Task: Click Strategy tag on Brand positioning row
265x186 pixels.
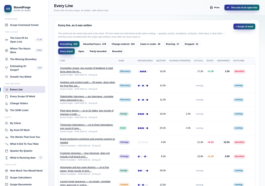Action: pos(124,142)
